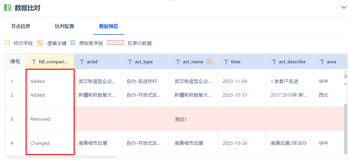Viewport: 349px width, 162px height.
Task: Click the Removed cell in row 3
Action: click(40, 119)
